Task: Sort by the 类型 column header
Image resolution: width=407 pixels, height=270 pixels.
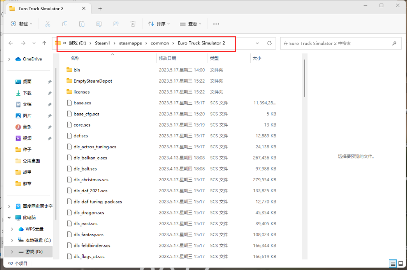Action: click(214, 58)
